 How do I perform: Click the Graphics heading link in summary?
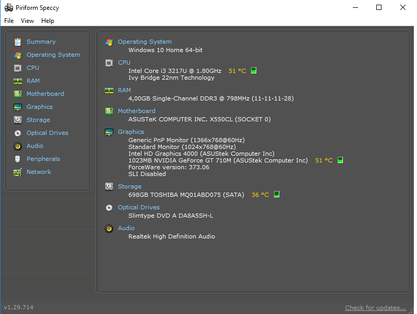point(131,132)
